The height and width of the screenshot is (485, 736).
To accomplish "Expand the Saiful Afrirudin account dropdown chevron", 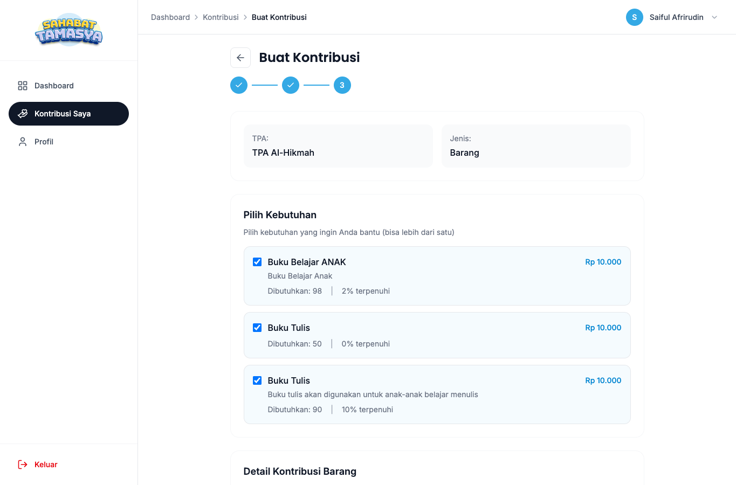I will (x=714, y=17).
